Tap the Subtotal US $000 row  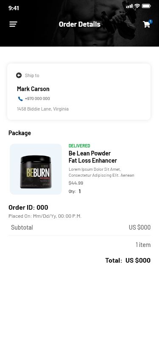[80, 227]
